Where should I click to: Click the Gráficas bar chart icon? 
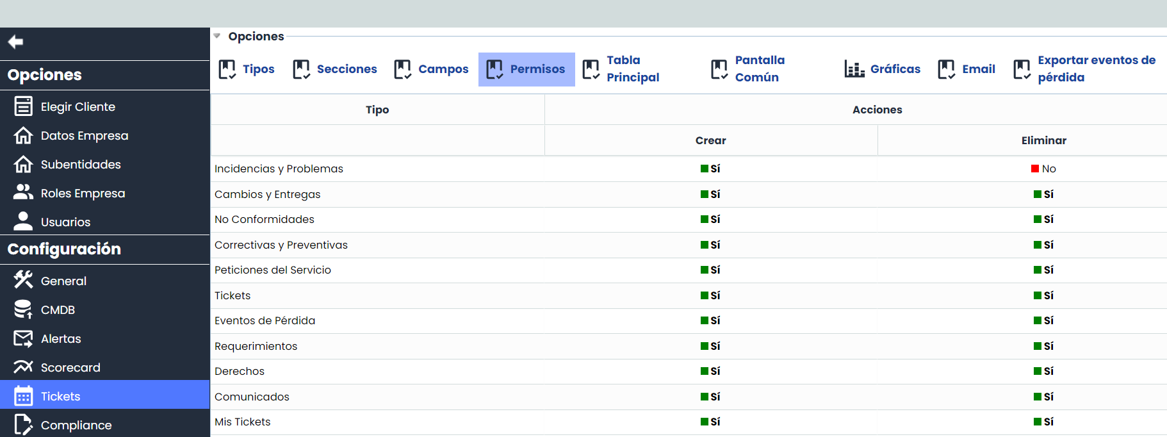[854, 69]
